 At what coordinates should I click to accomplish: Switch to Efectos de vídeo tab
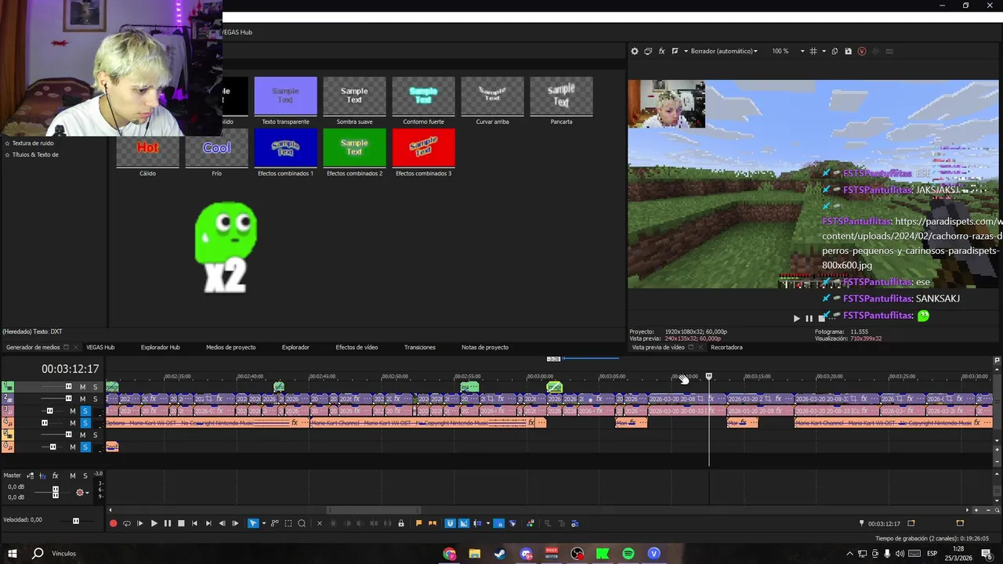pos(357,347)
